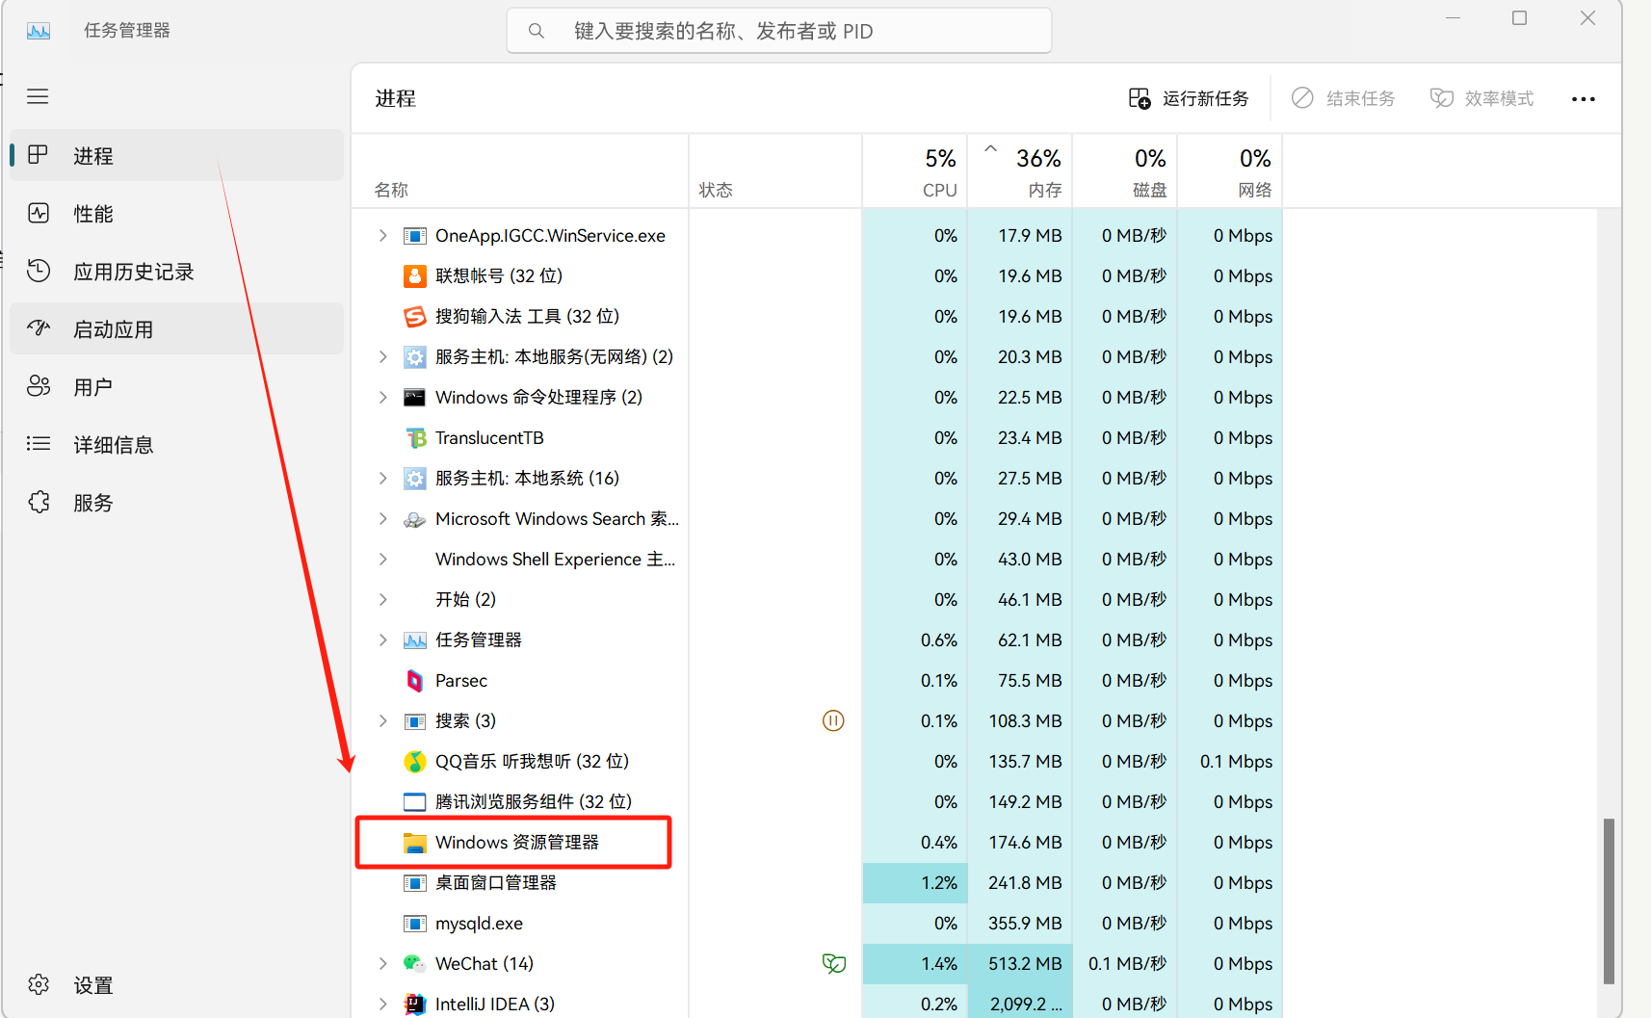This screenshot has width=1651, height=1018.
Task: Go to the 详细信息 details tab
Action: (x=113, y=445)
